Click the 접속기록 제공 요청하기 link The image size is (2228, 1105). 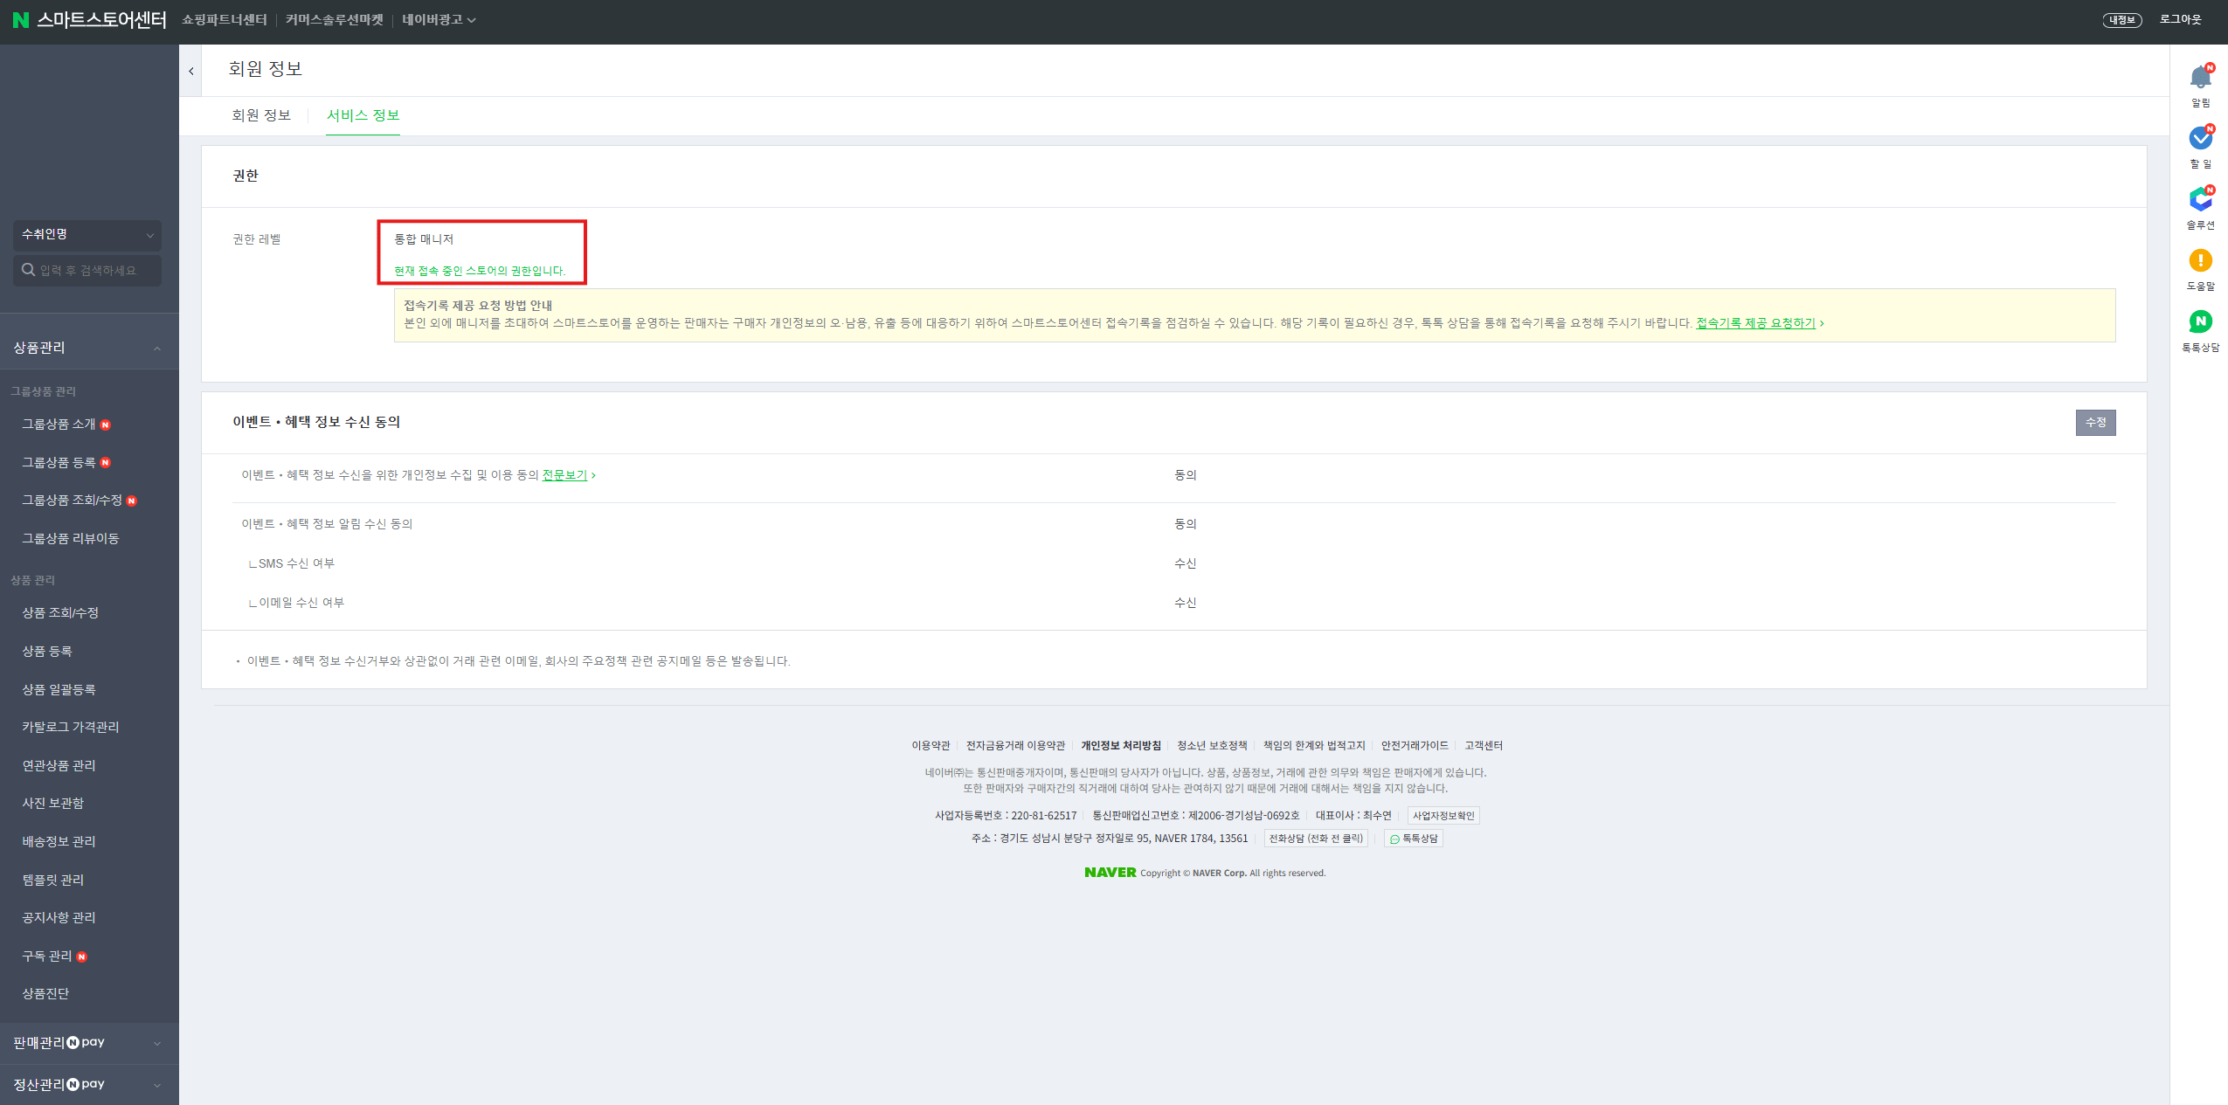(x=1755, y=323)
